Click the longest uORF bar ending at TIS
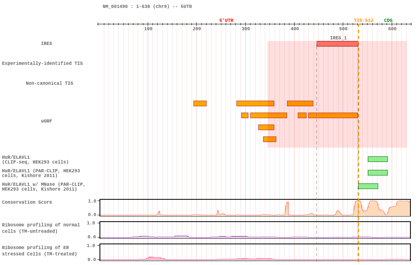This screenshot has width=418, height=265. click(333, 115)
